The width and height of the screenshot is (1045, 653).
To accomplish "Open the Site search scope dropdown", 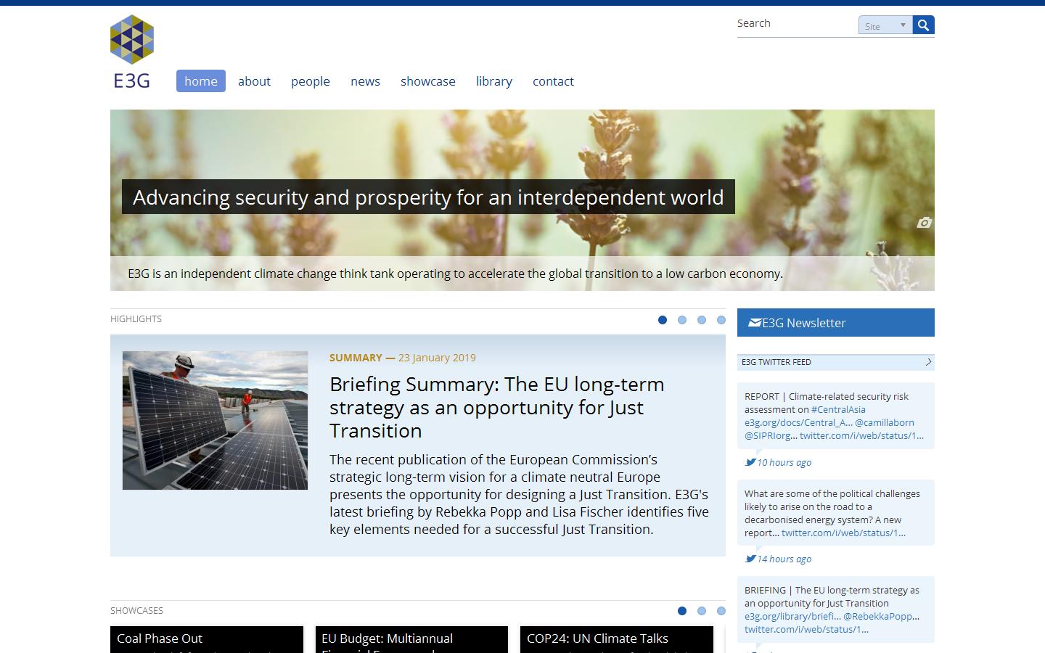I will coord(885,24).
